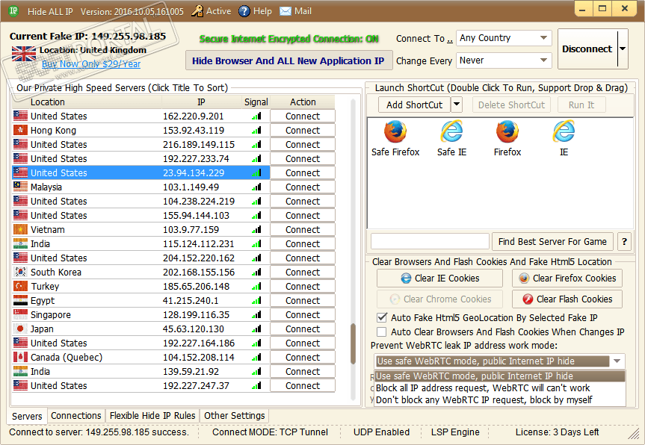Click the South Korea flag icon
Screen dimensions: 645x445
pyautogui.click(x=20, y=272)
